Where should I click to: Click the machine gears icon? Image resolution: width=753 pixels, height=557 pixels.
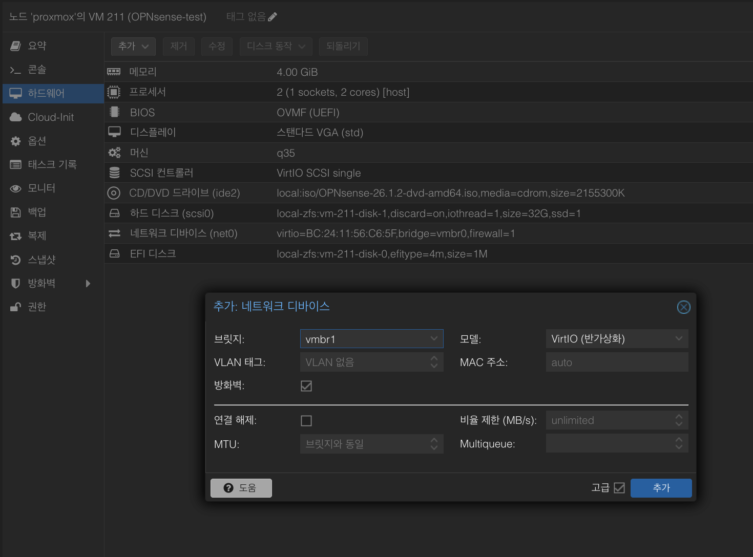[114, 153]
